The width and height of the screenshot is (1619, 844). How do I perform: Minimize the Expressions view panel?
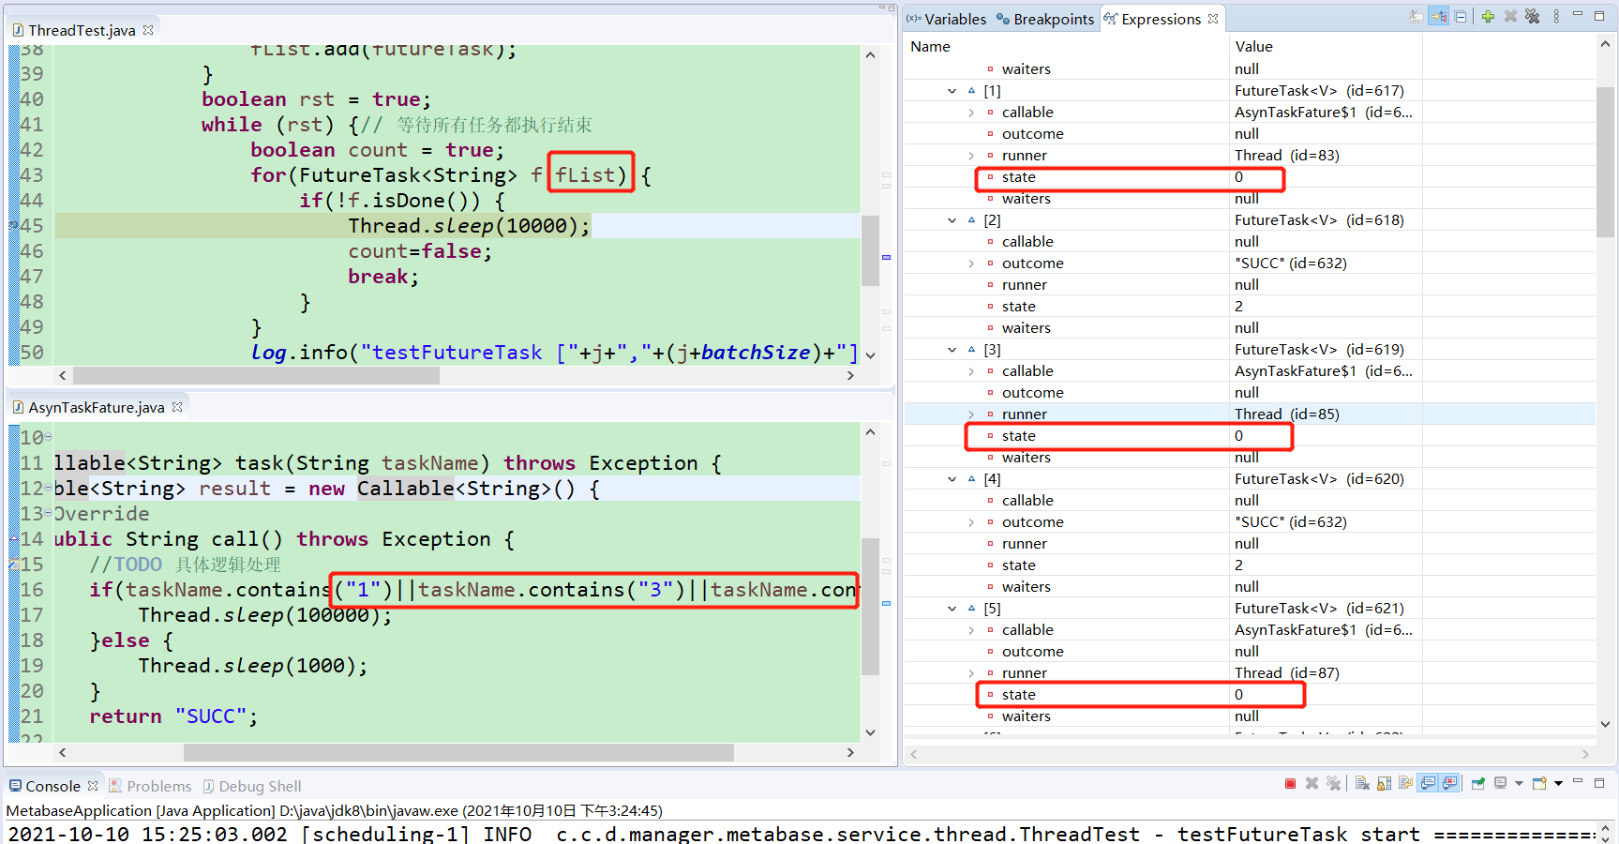click(1578, 14)
